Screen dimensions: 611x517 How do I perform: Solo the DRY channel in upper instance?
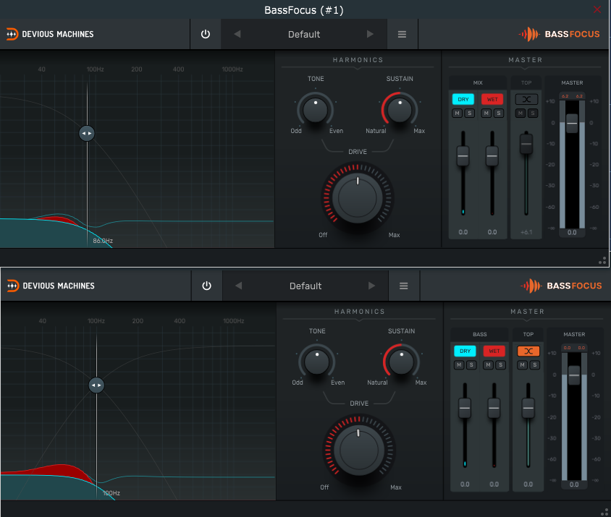[x=470, y=114]
